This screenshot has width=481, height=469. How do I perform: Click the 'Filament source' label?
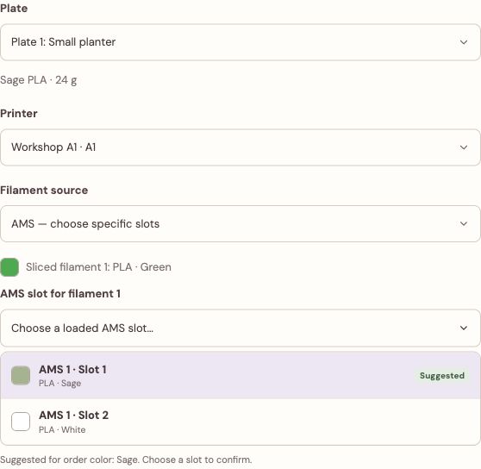click(x=44, y=191)
